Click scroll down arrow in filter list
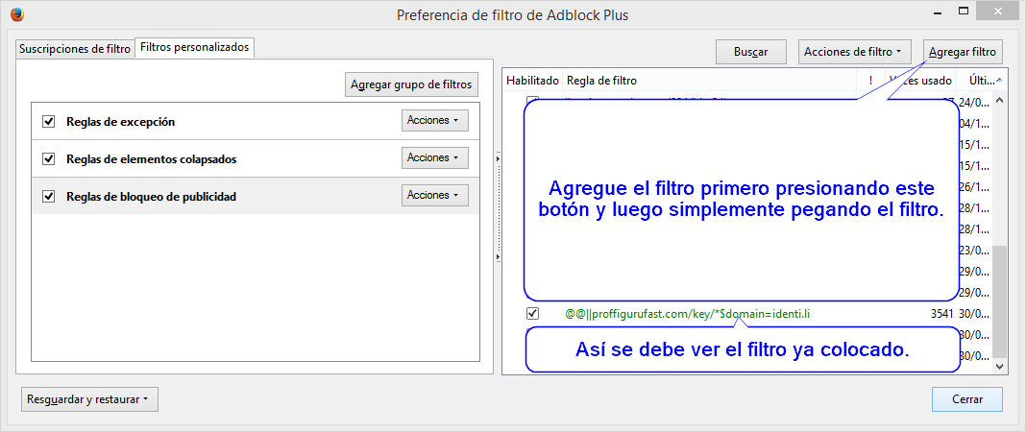Viewport: 1026px width, 432px height. pyautogui.click(x=998, y=368)
